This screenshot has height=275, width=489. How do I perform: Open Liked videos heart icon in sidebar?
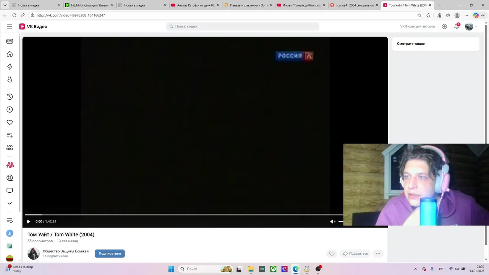(10, 122)
